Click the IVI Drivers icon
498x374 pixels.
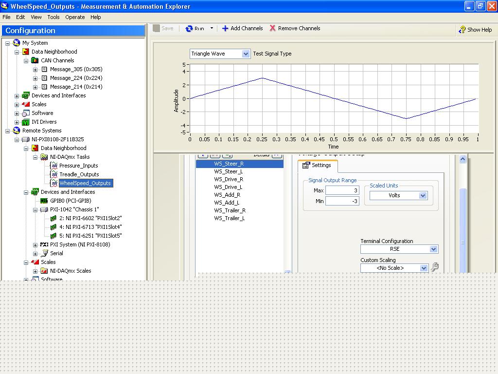point(26,122)
